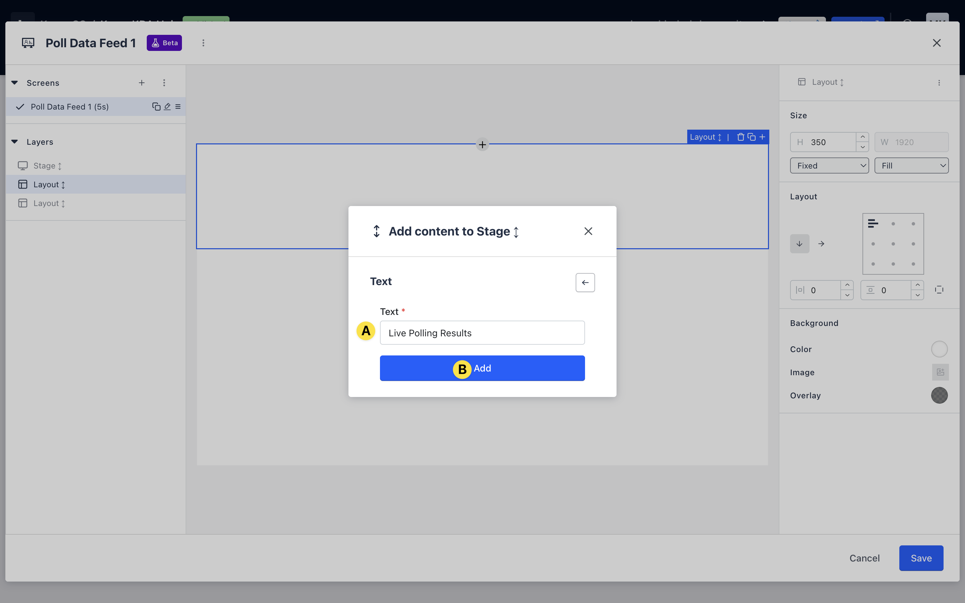Select center alignment dot in layout grid

tap(893, 244)
